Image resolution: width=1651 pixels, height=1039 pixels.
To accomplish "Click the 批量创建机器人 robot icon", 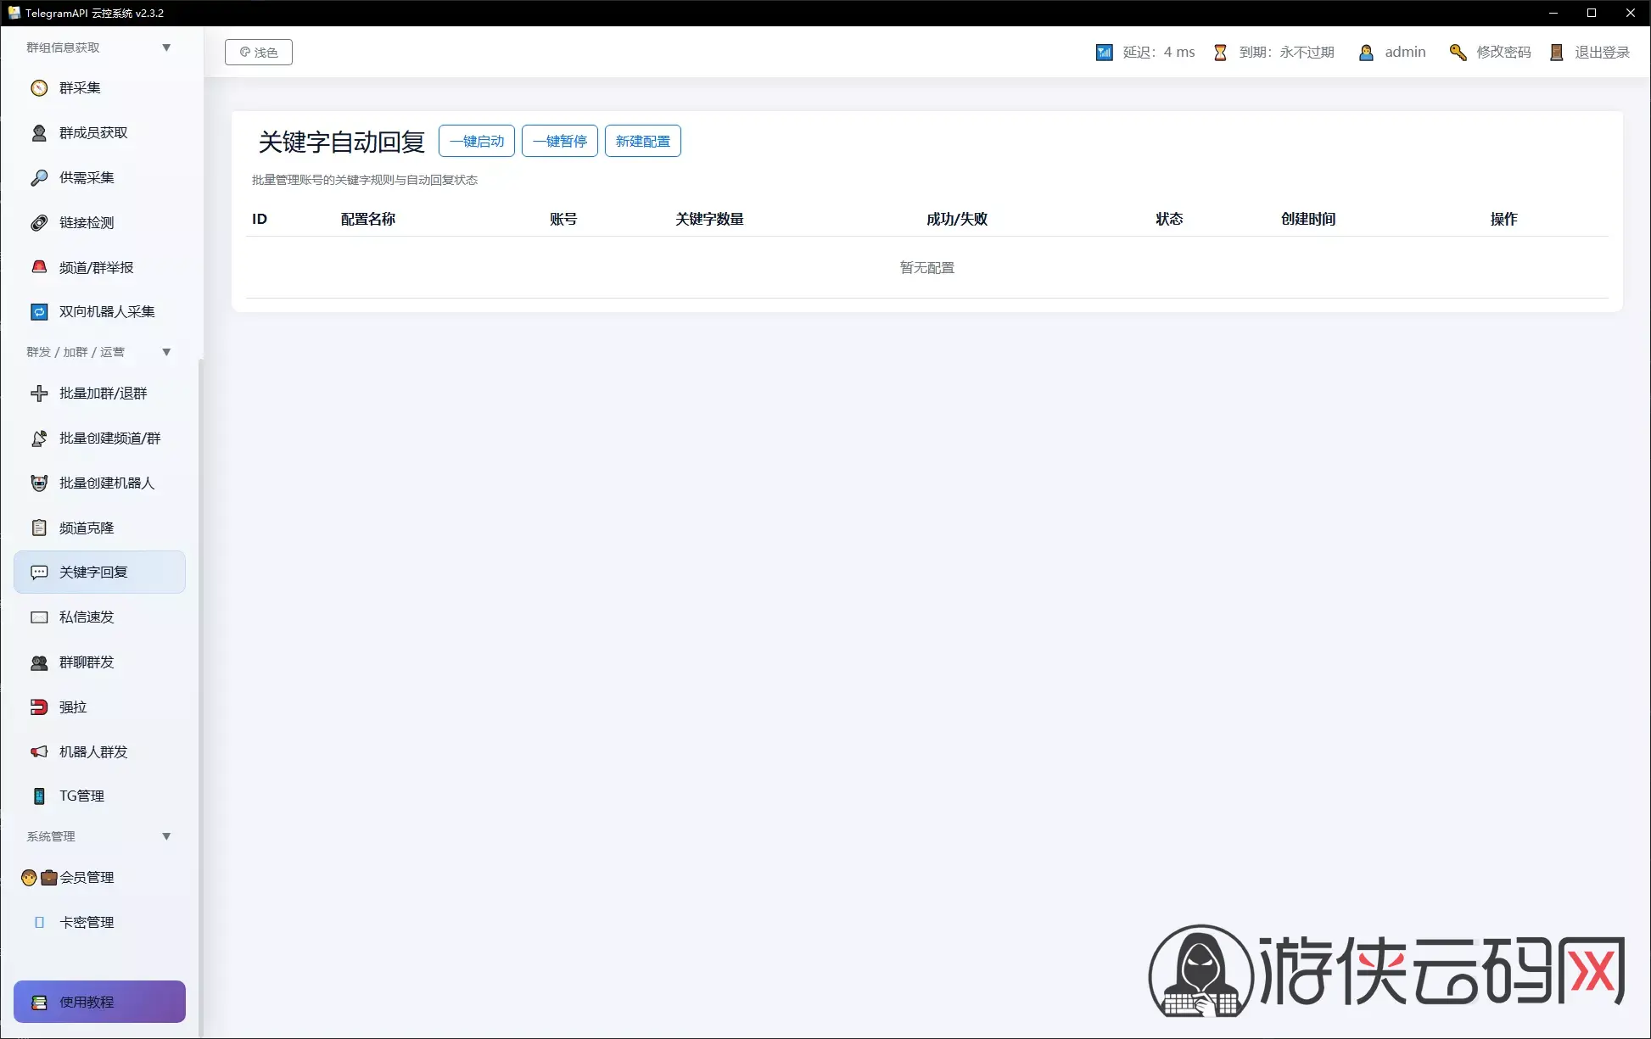I will 39,483.
